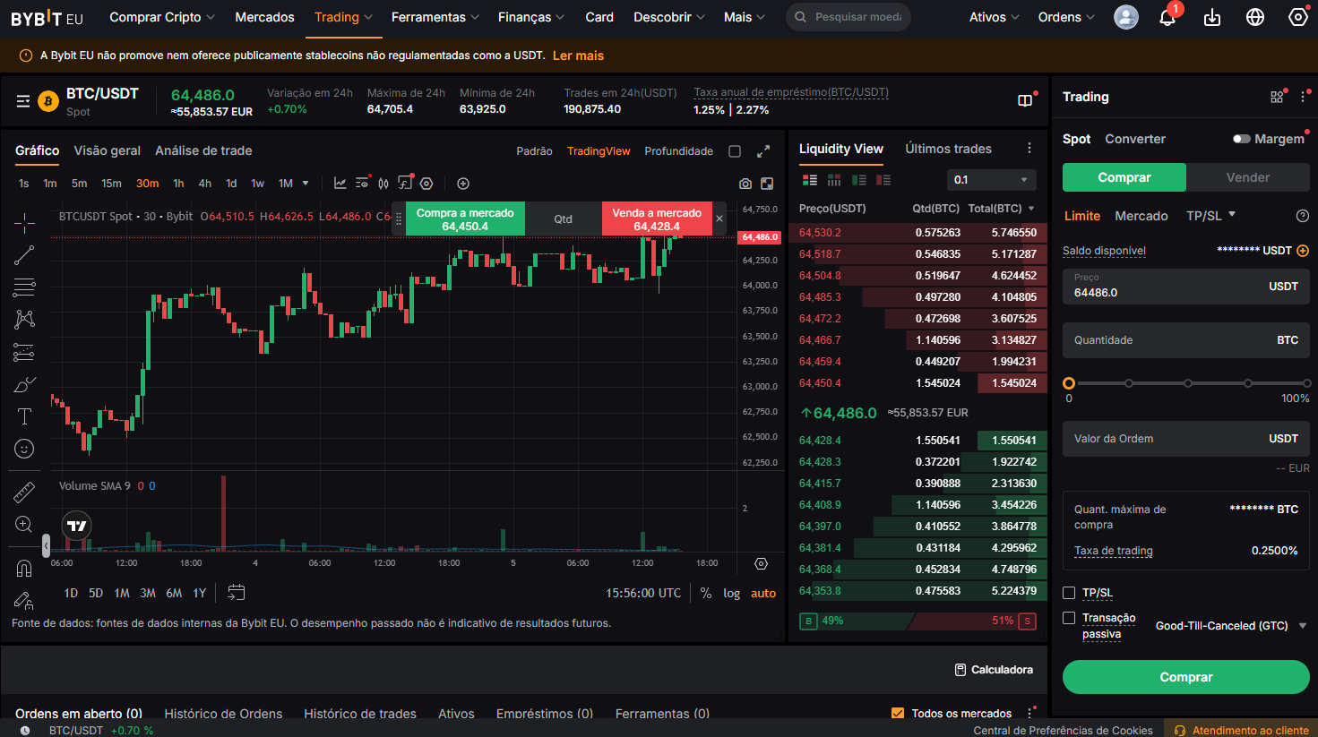Switch to Últimos trades tab

(948, 149)
